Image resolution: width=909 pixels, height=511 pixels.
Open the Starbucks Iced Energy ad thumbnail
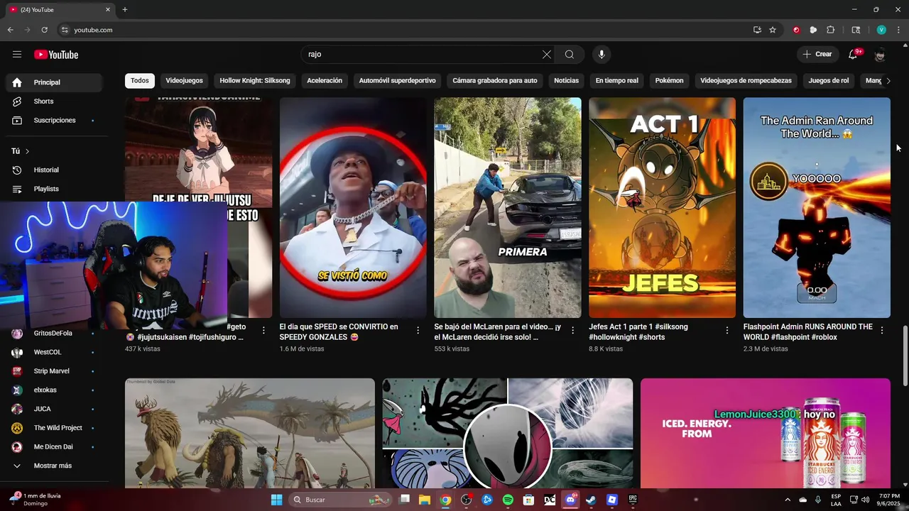[x=766, y=433]
